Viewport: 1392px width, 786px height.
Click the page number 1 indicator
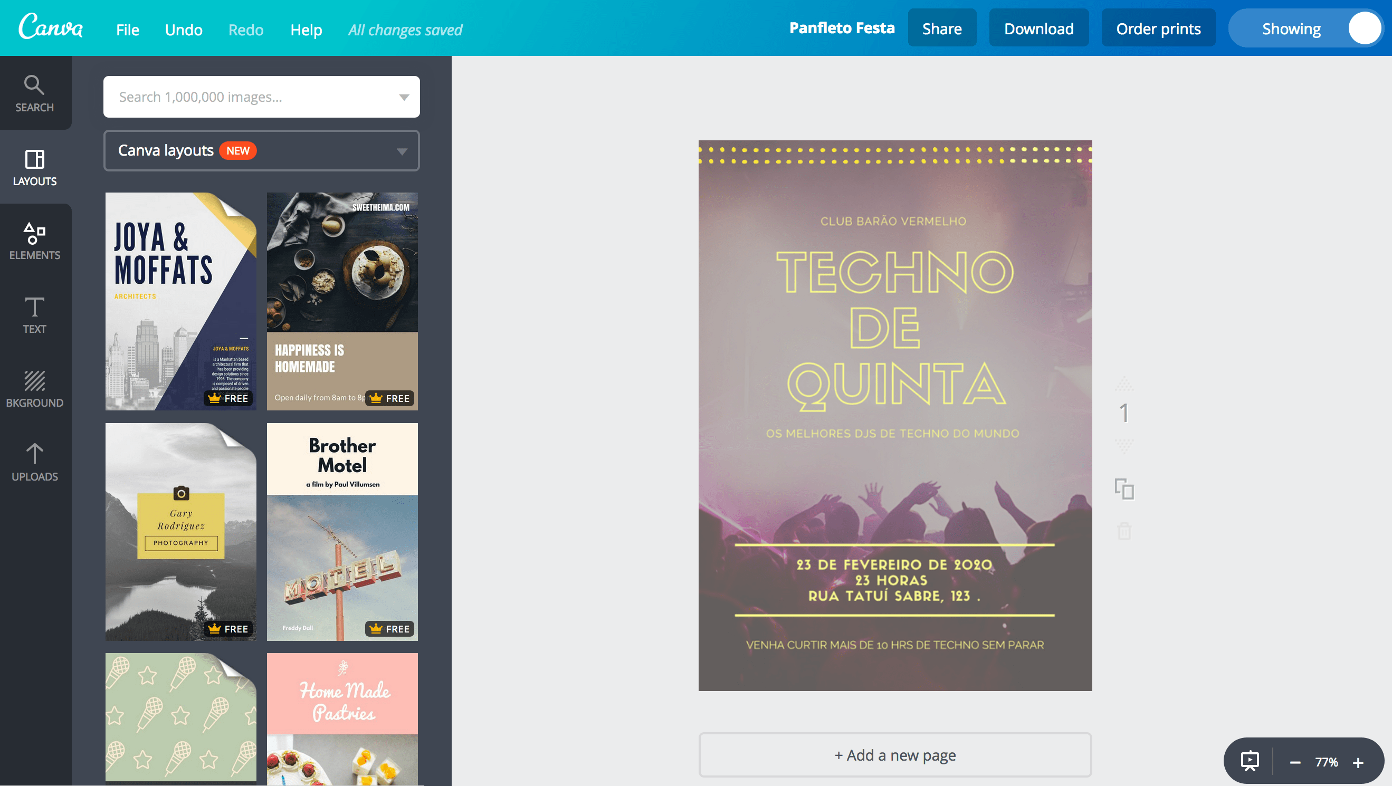coord(1124,414)
